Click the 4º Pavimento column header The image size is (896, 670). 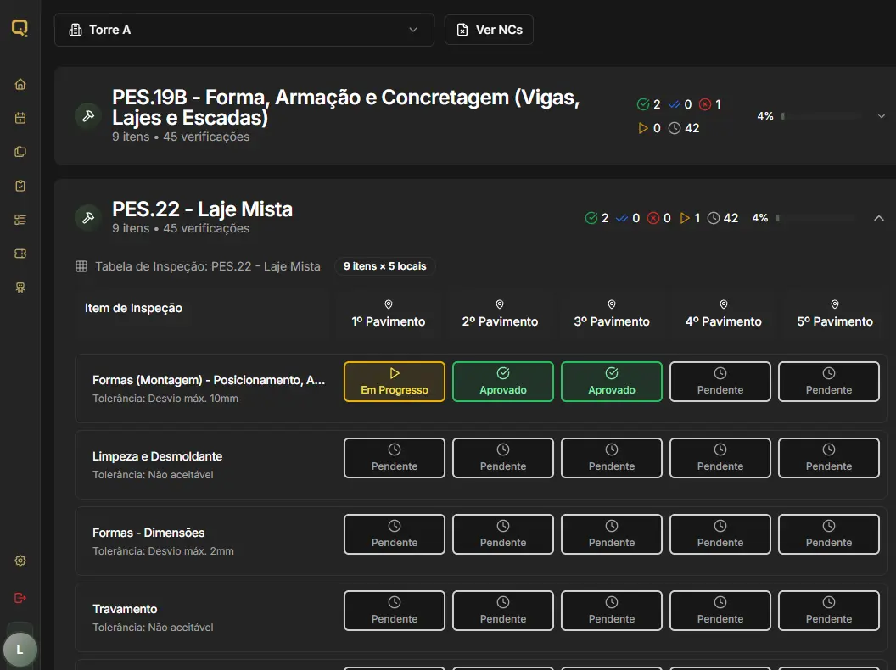(723, 314)
